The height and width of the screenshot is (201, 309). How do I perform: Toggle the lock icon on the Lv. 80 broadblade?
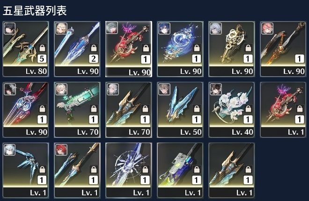pos(42,48)
